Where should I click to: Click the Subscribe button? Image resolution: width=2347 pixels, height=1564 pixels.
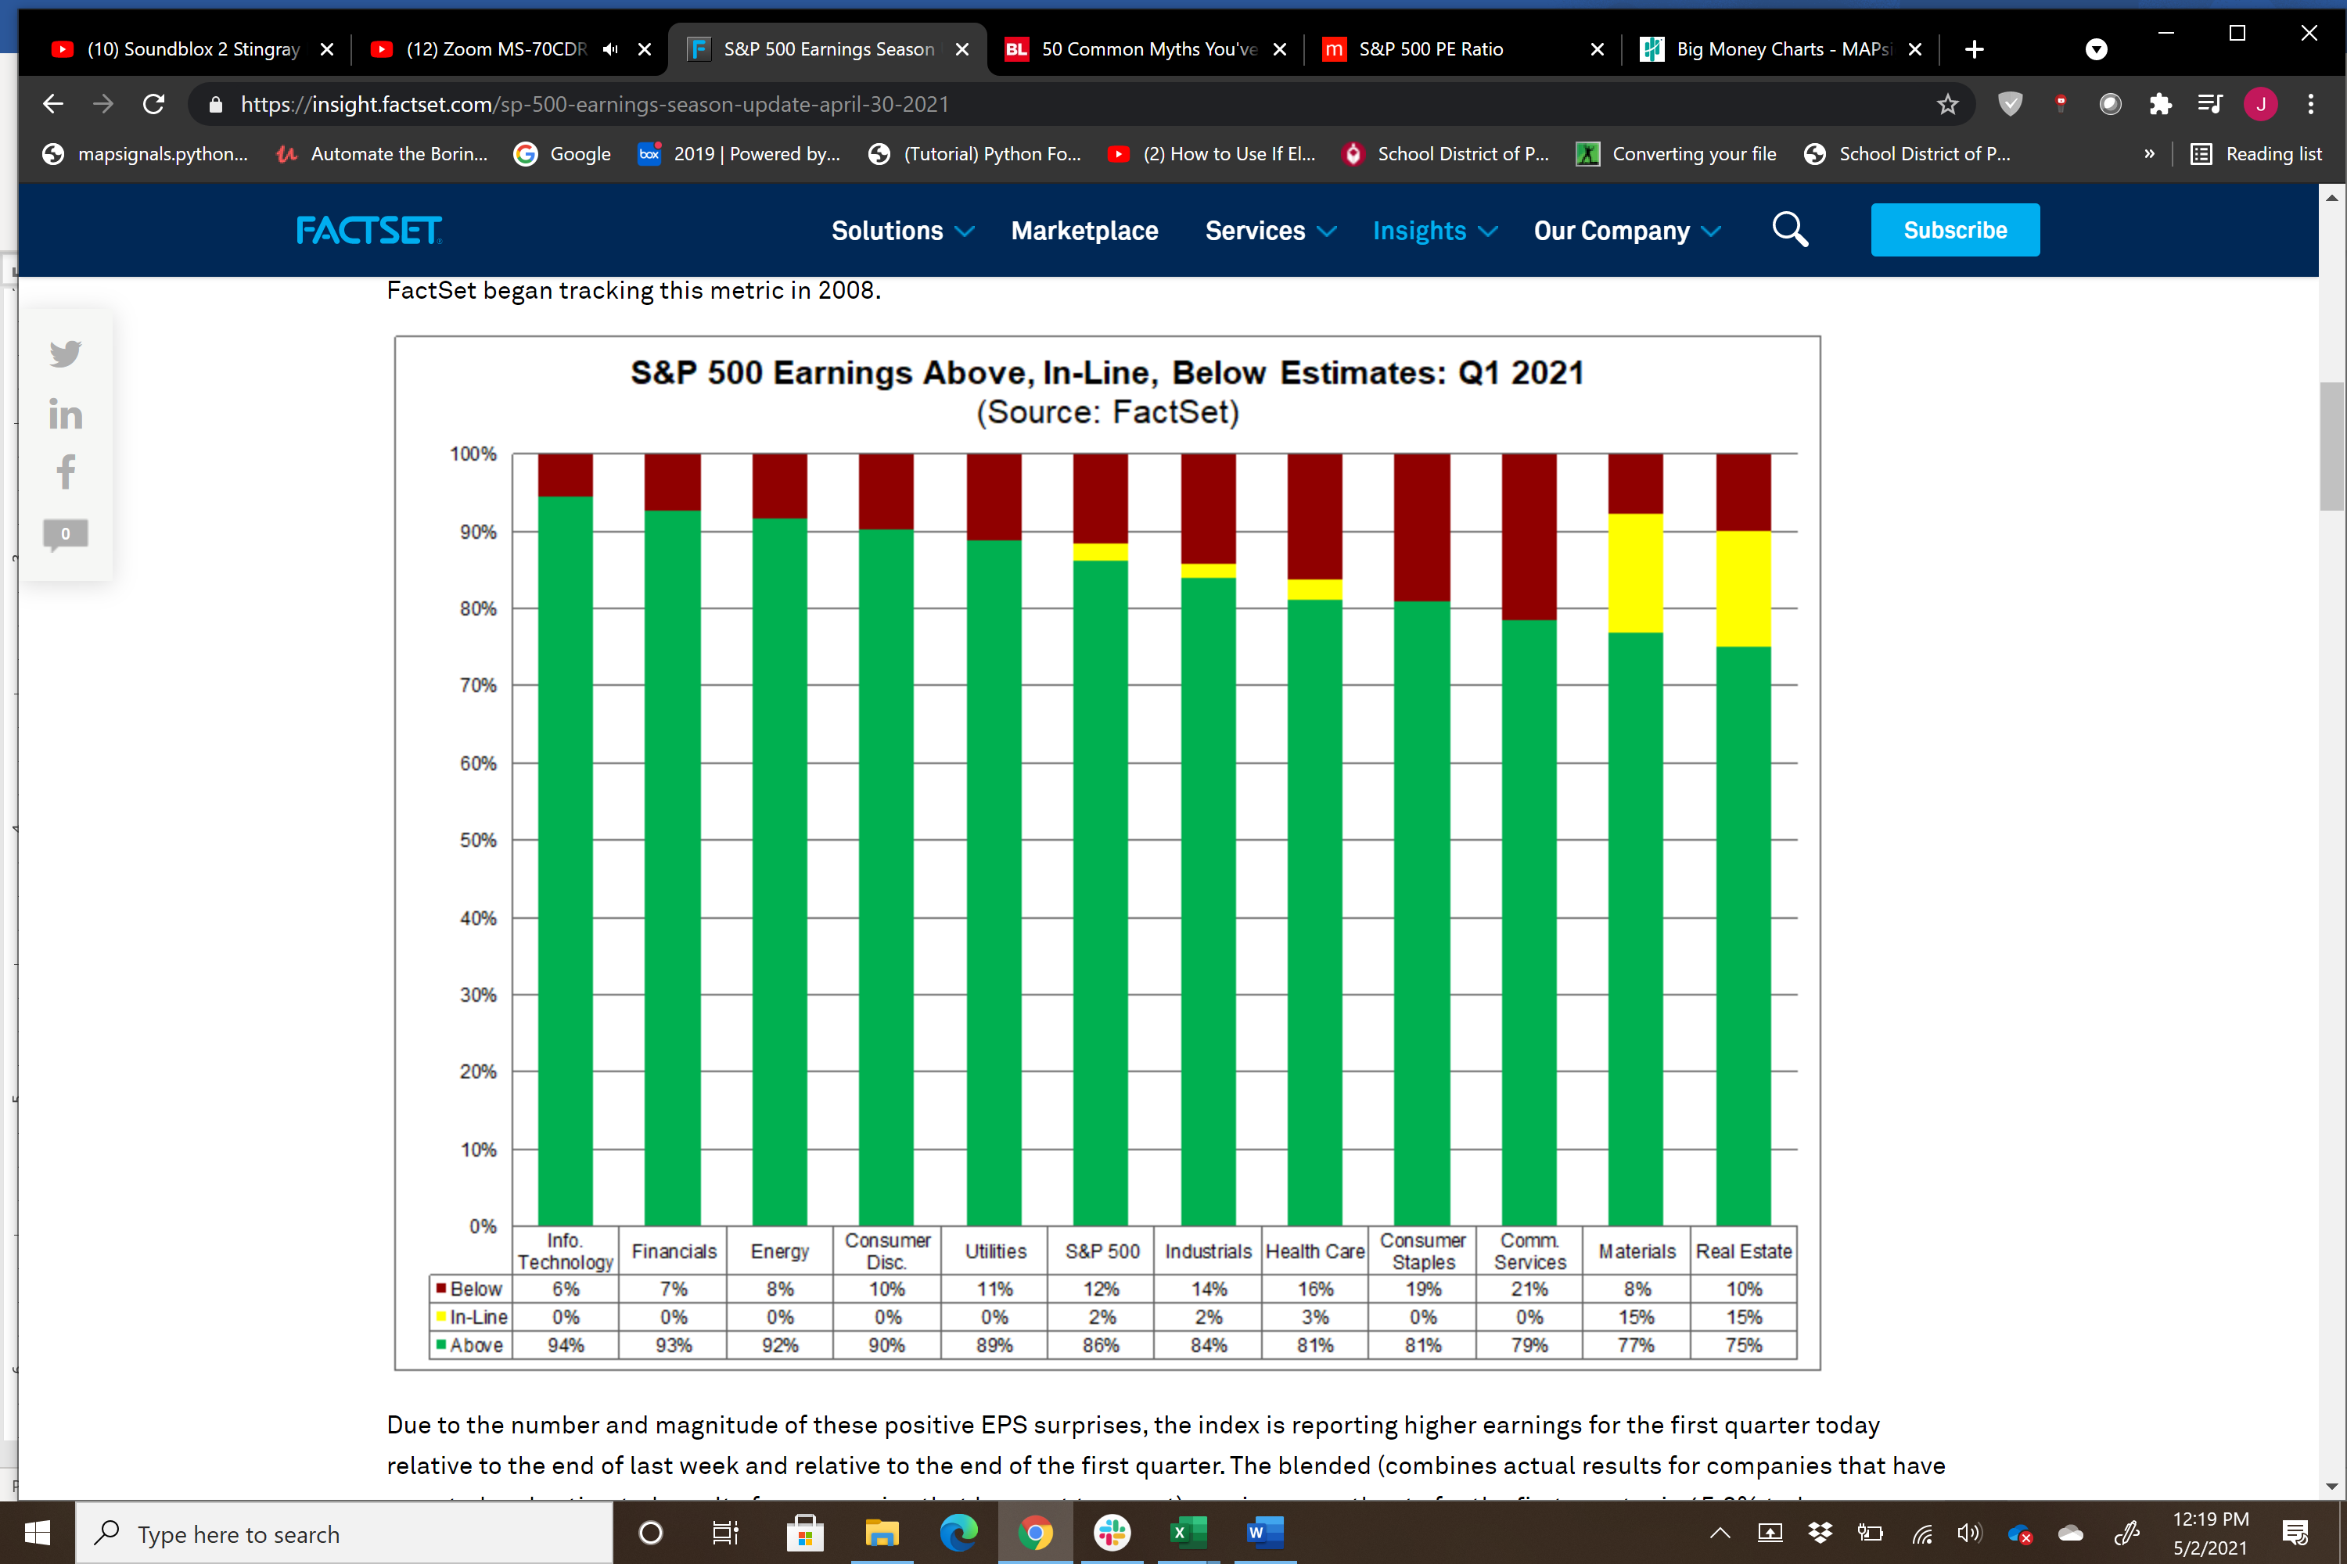[x=1955, y=231]
